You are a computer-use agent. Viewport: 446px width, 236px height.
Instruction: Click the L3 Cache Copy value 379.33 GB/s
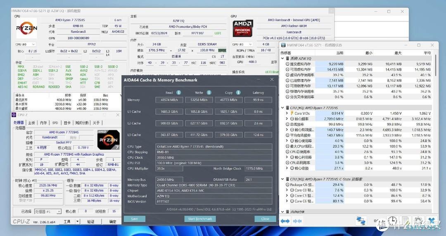(x=228, y=135)
